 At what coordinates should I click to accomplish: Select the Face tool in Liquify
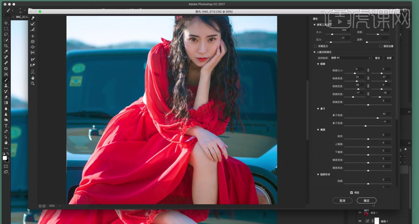pos(33,72)
